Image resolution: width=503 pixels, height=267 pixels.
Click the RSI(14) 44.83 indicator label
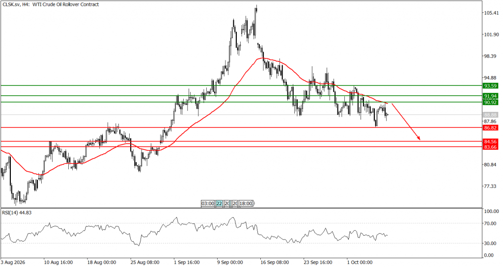[x=17, y=213]
